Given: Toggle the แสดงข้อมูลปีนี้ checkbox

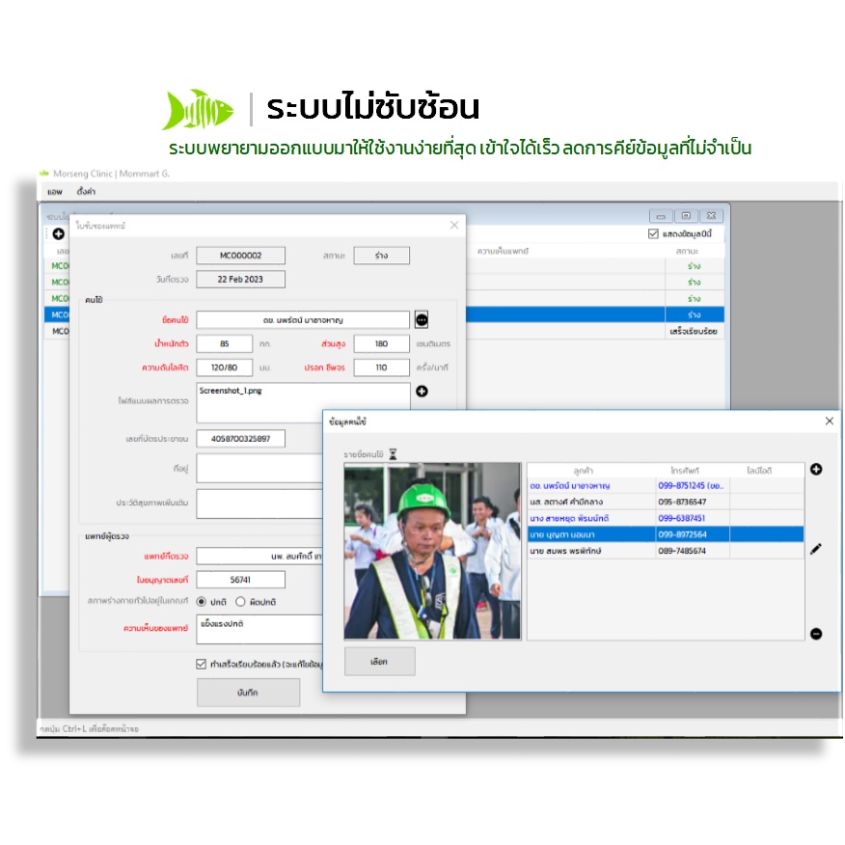Looking at the screenshot, I should (x=654, y=234).
